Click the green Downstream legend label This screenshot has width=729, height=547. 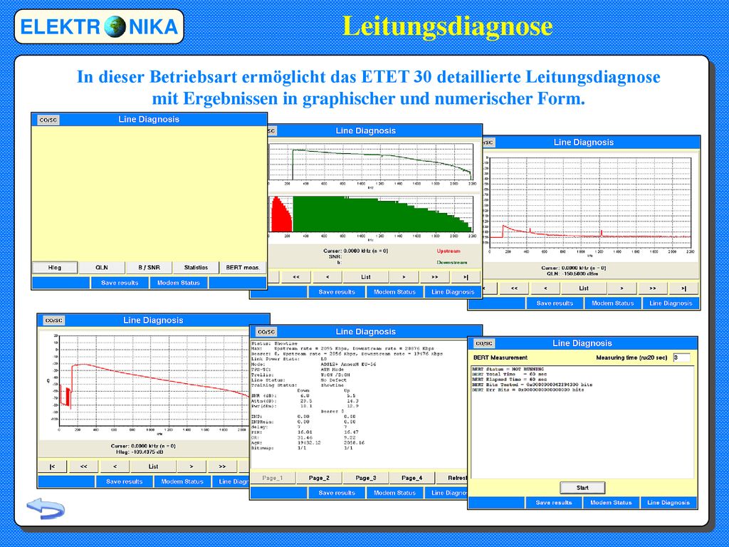[x=452, y=263]
